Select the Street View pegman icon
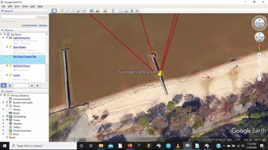The image size is (268, 150). (259, 48)
